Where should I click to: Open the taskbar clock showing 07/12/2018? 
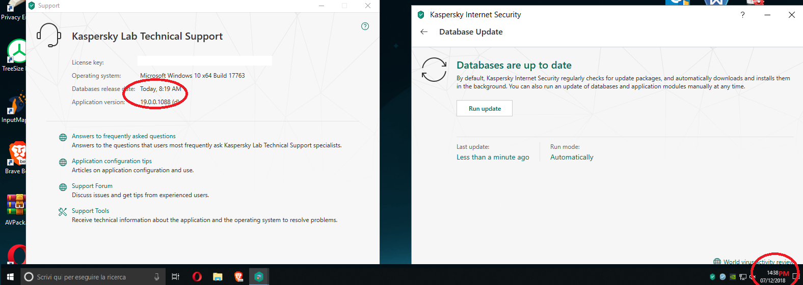[x=773, y=277]
